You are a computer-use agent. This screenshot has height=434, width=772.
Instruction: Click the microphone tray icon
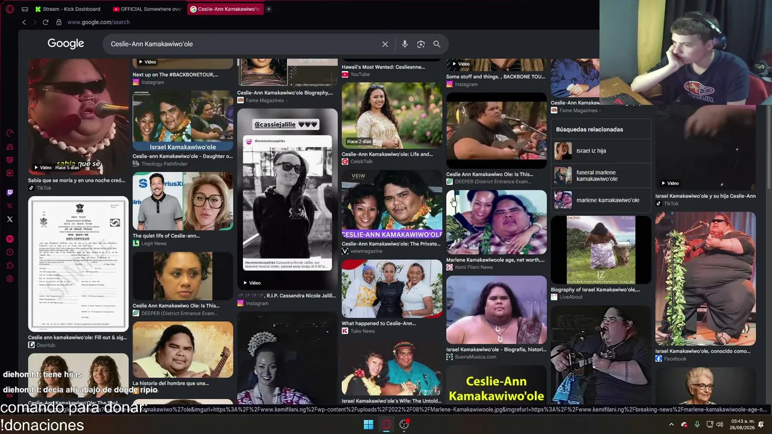697,424
